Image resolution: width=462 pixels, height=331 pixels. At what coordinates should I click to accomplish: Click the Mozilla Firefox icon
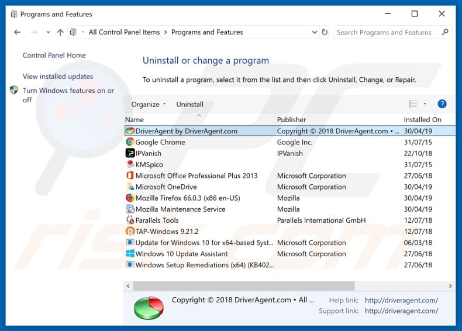tap(130, 198)
